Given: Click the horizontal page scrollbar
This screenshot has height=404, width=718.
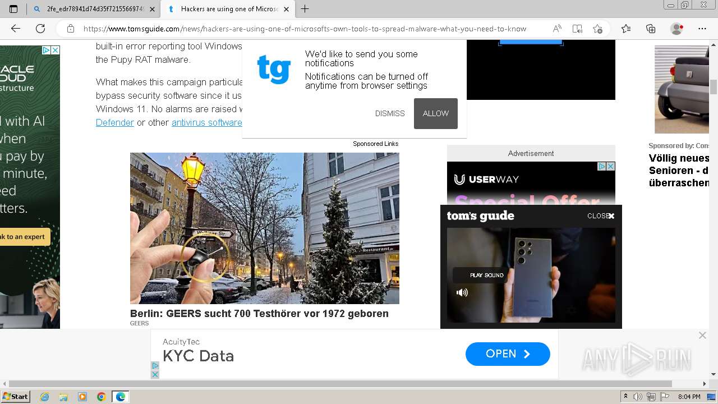Looking at the screenshot, I should tap(340, 384).
